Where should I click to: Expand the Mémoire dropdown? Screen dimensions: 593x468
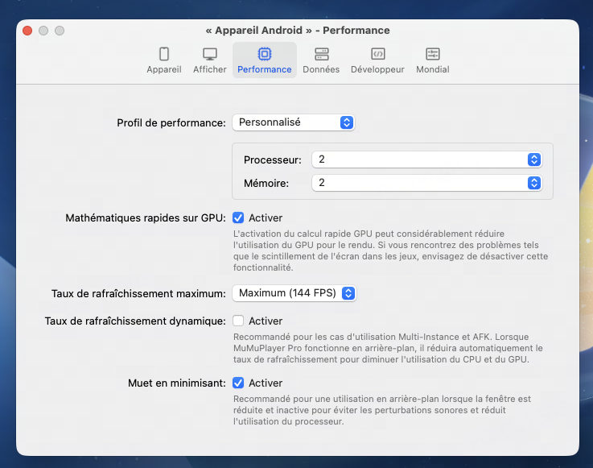click(x=427, y=183)
